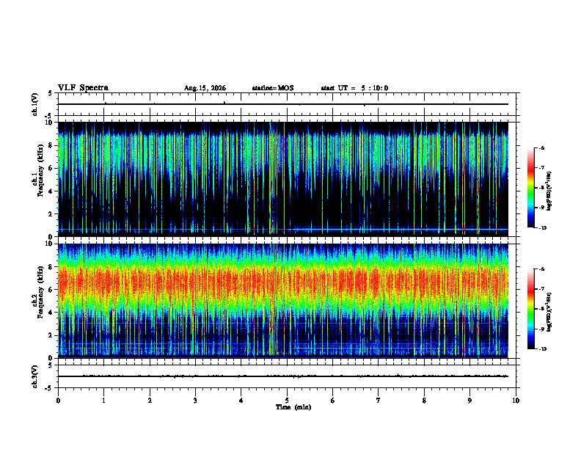This screenshot has height=449, width=581.
Task: Click the time axis tick label '1'
Action: point(103,401)
